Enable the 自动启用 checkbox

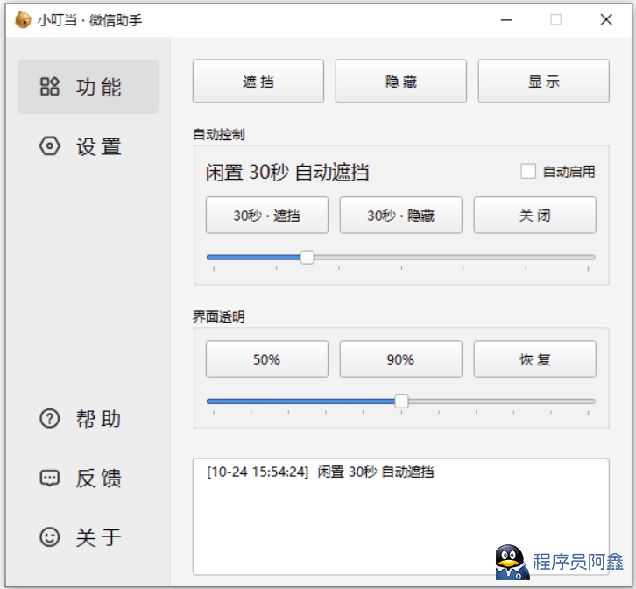coord(528,172)
